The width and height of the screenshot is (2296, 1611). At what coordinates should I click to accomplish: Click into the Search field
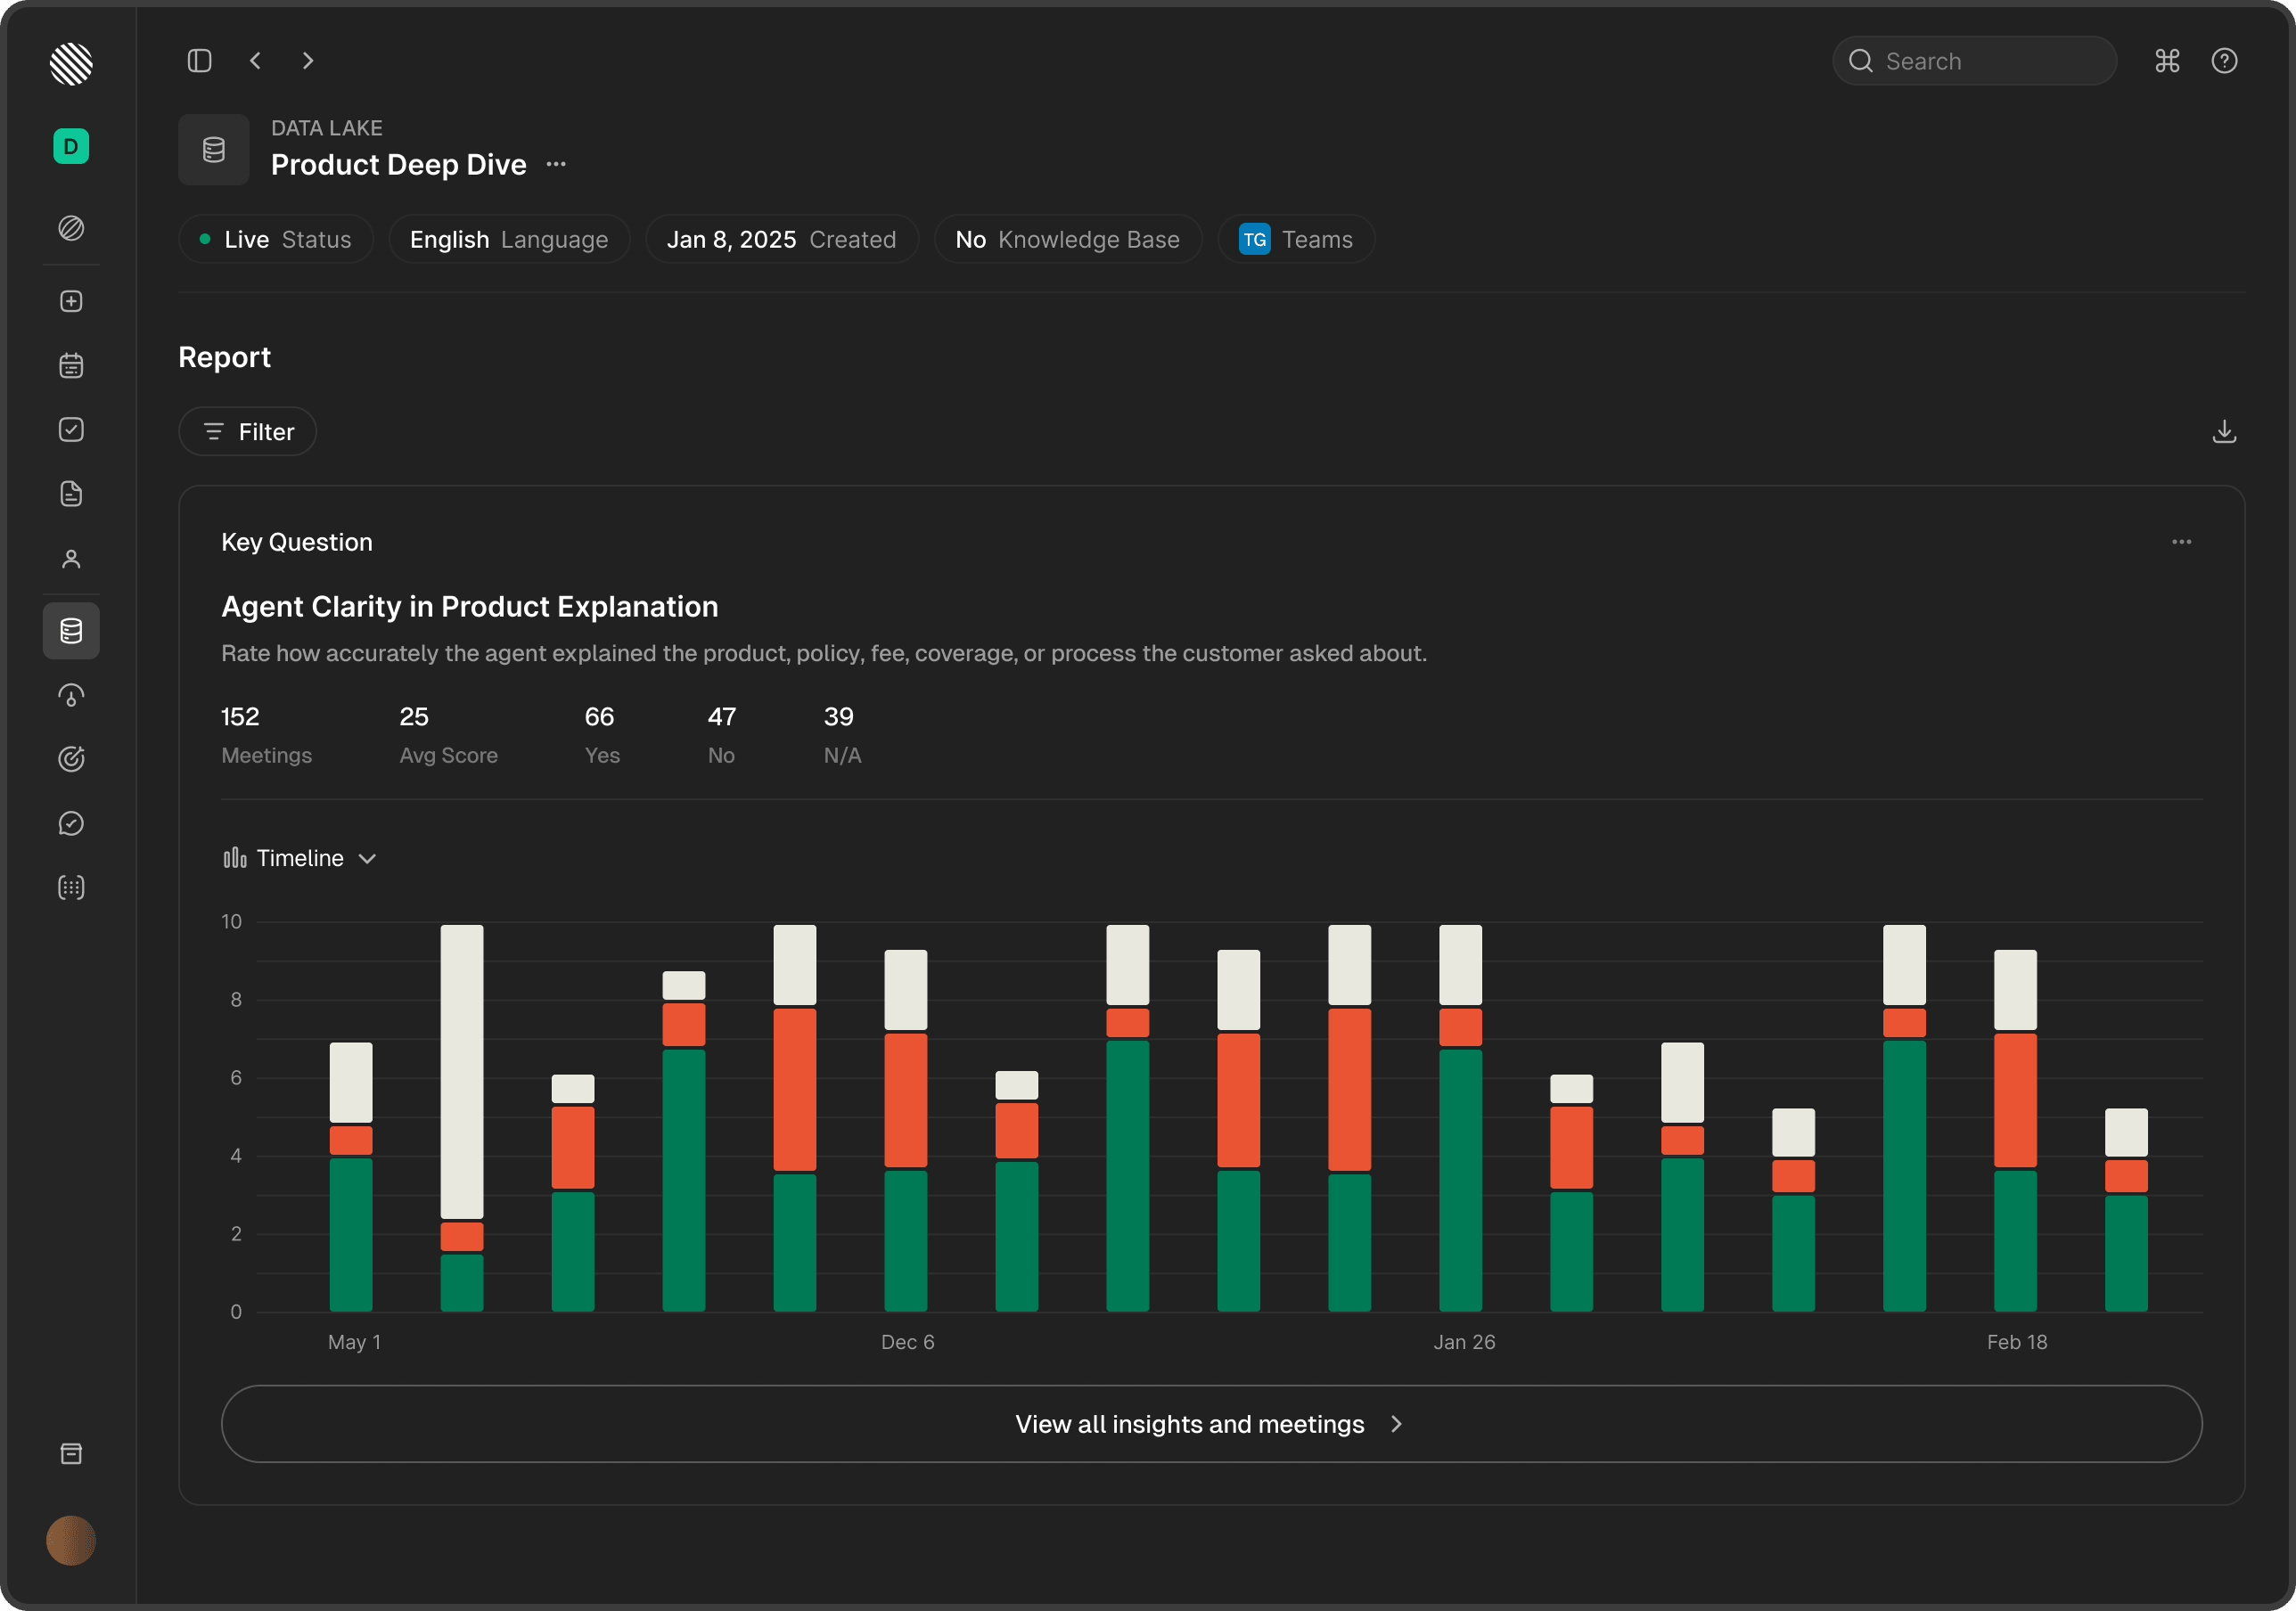[x=1974, y=61]
